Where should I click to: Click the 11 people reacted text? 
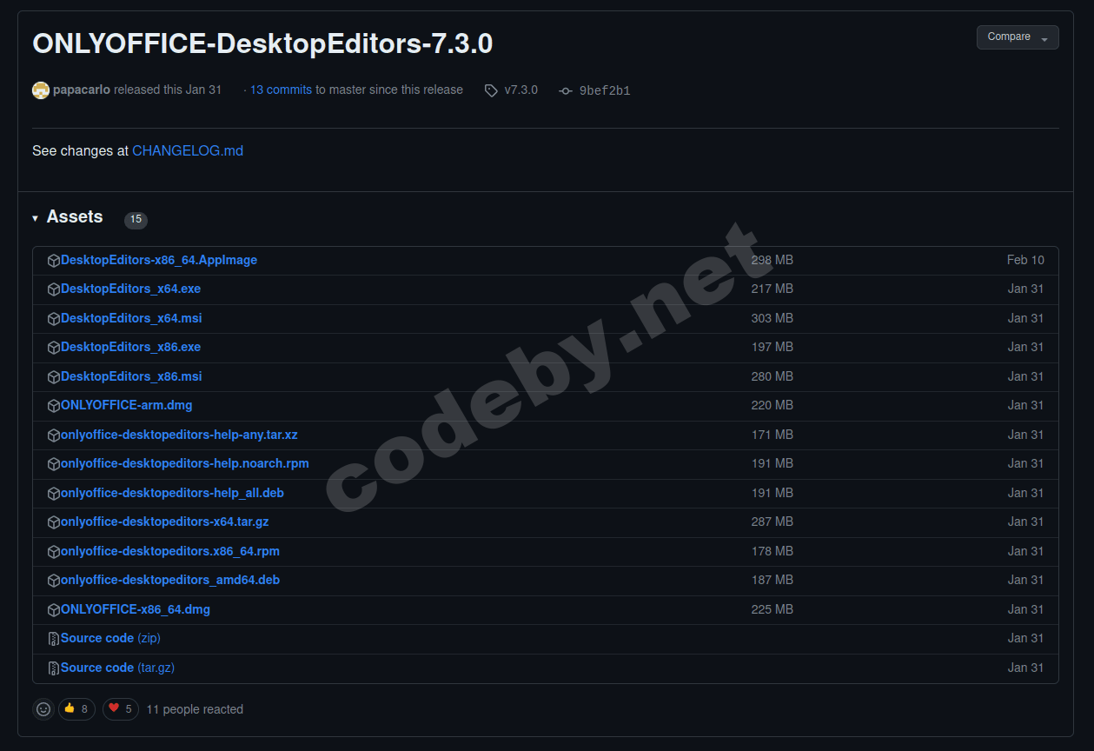coord(195,709)
